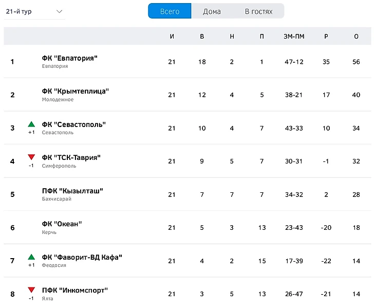The width and height of the screenshot is (375, 308).
Task: Click the И games column header
Action: pyautogui.click(x=172, y=36)
